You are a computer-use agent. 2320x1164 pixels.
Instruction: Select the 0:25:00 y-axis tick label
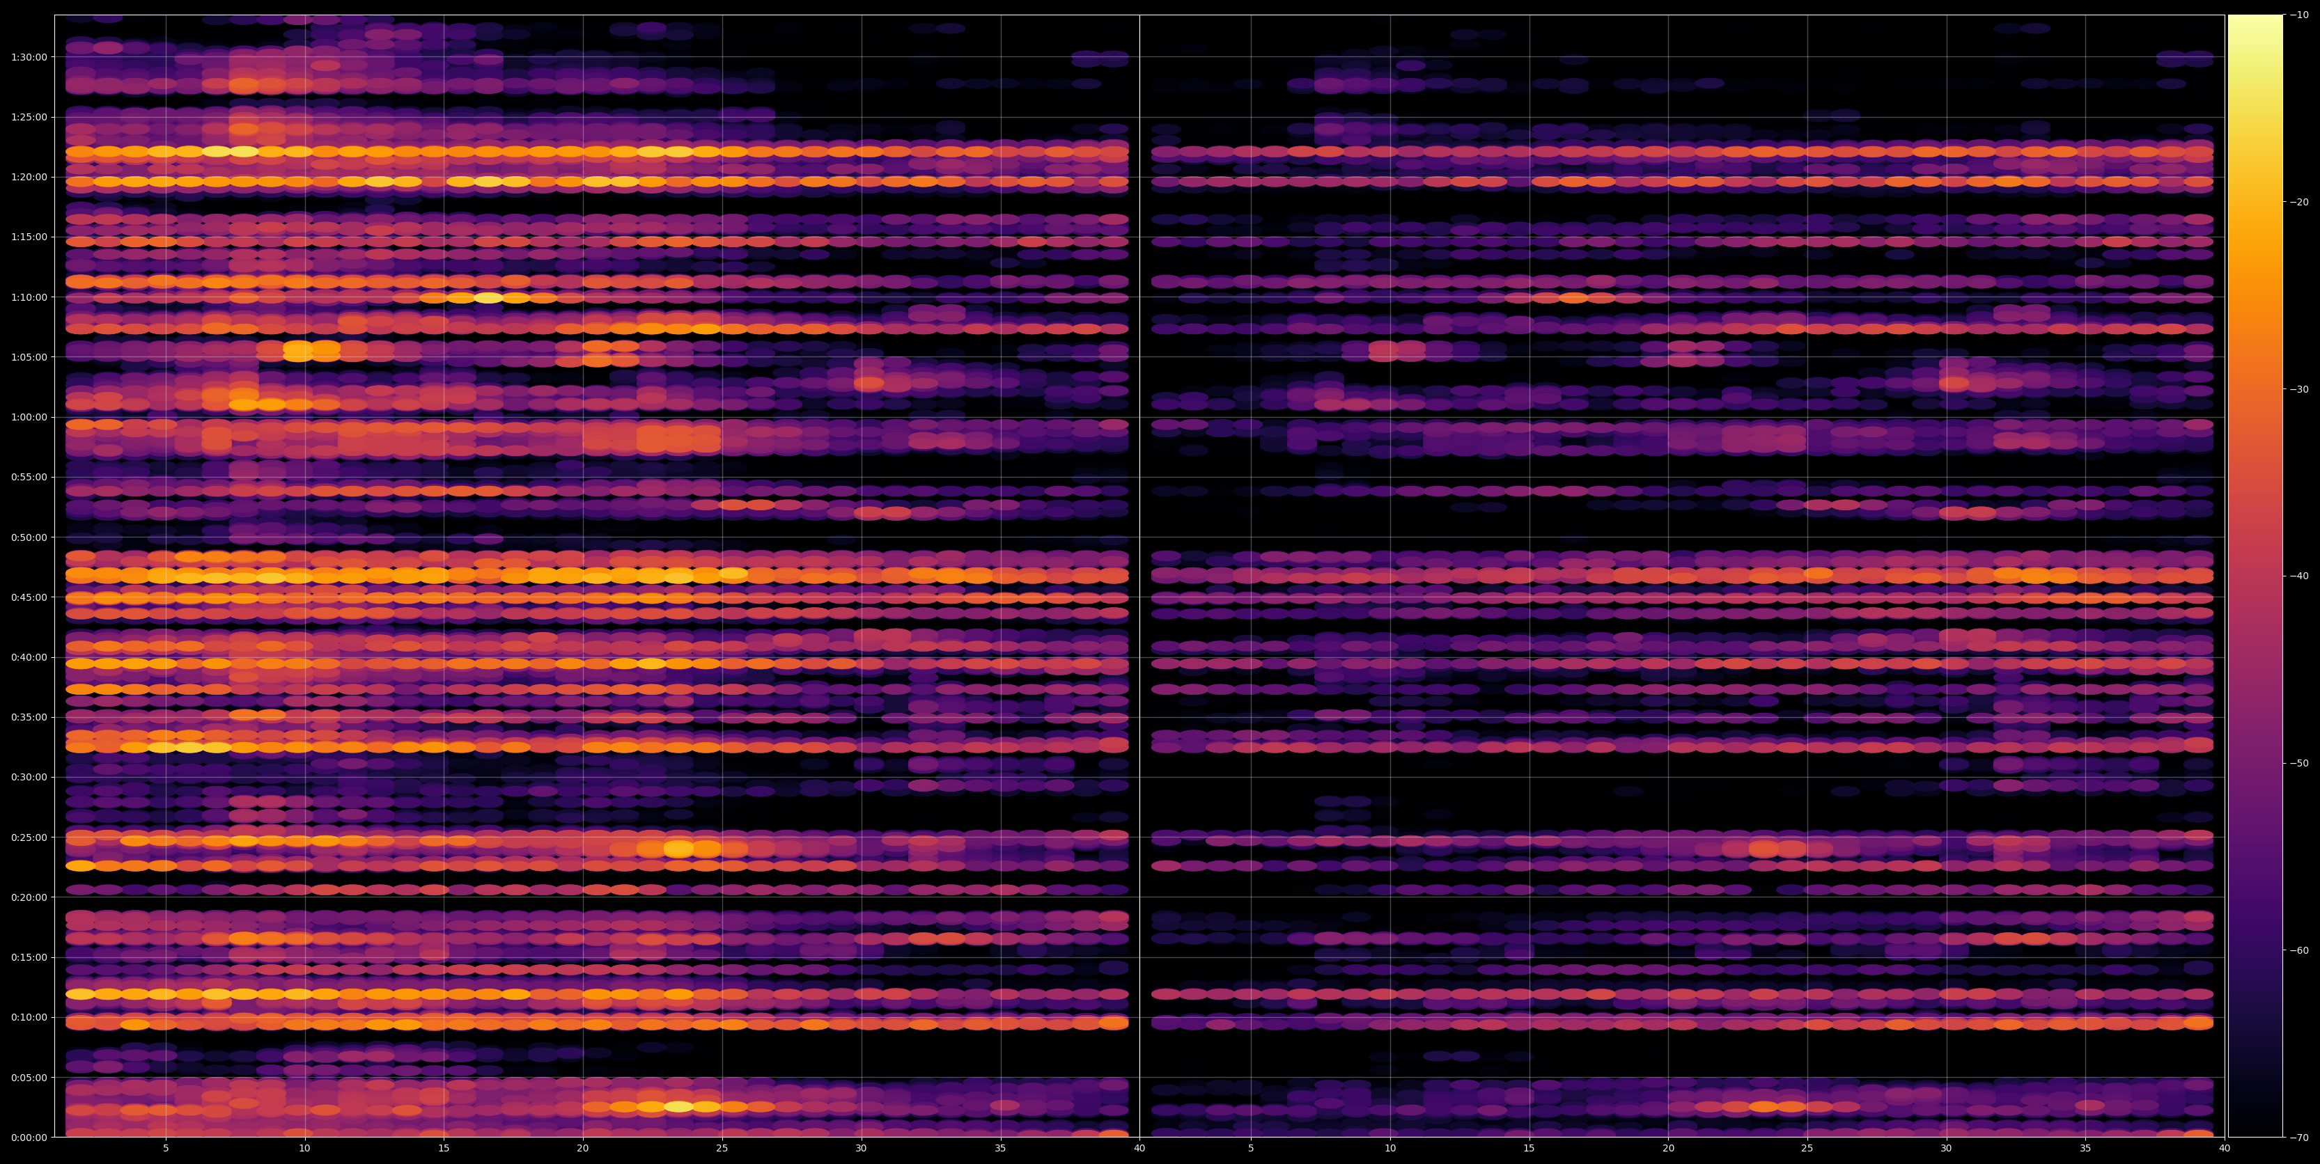click(29, 837)
